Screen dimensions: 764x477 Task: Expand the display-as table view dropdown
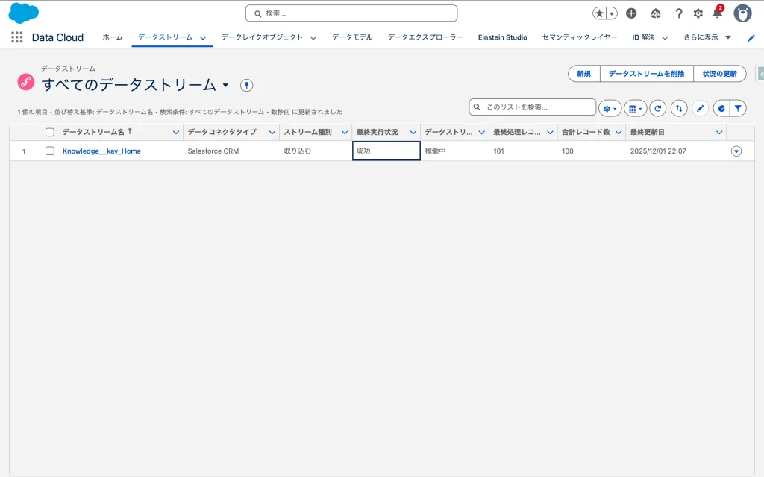pyautogui.click(x=635, y=108)
